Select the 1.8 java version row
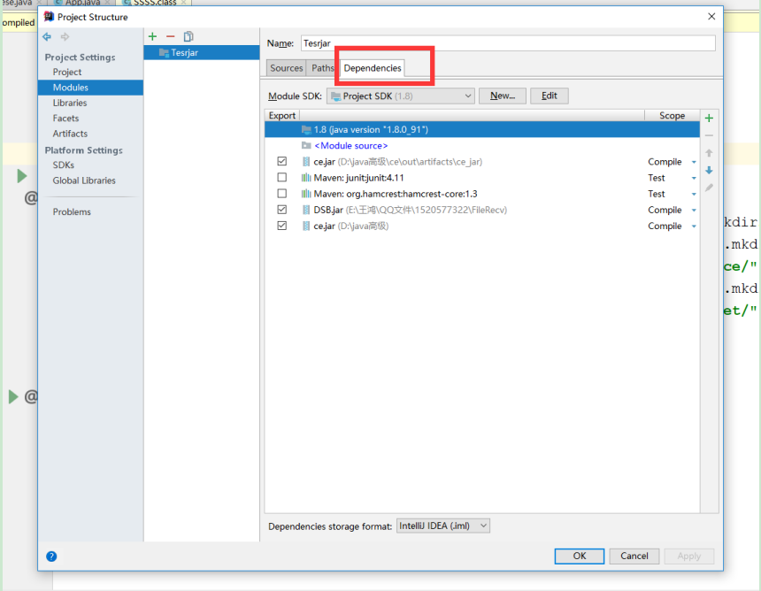Screen dimensions: 761x591 pos(482,129)
